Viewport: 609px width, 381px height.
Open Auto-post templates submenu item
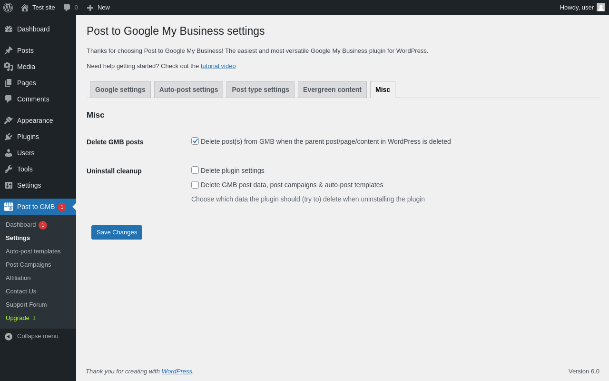pos(33,251)
